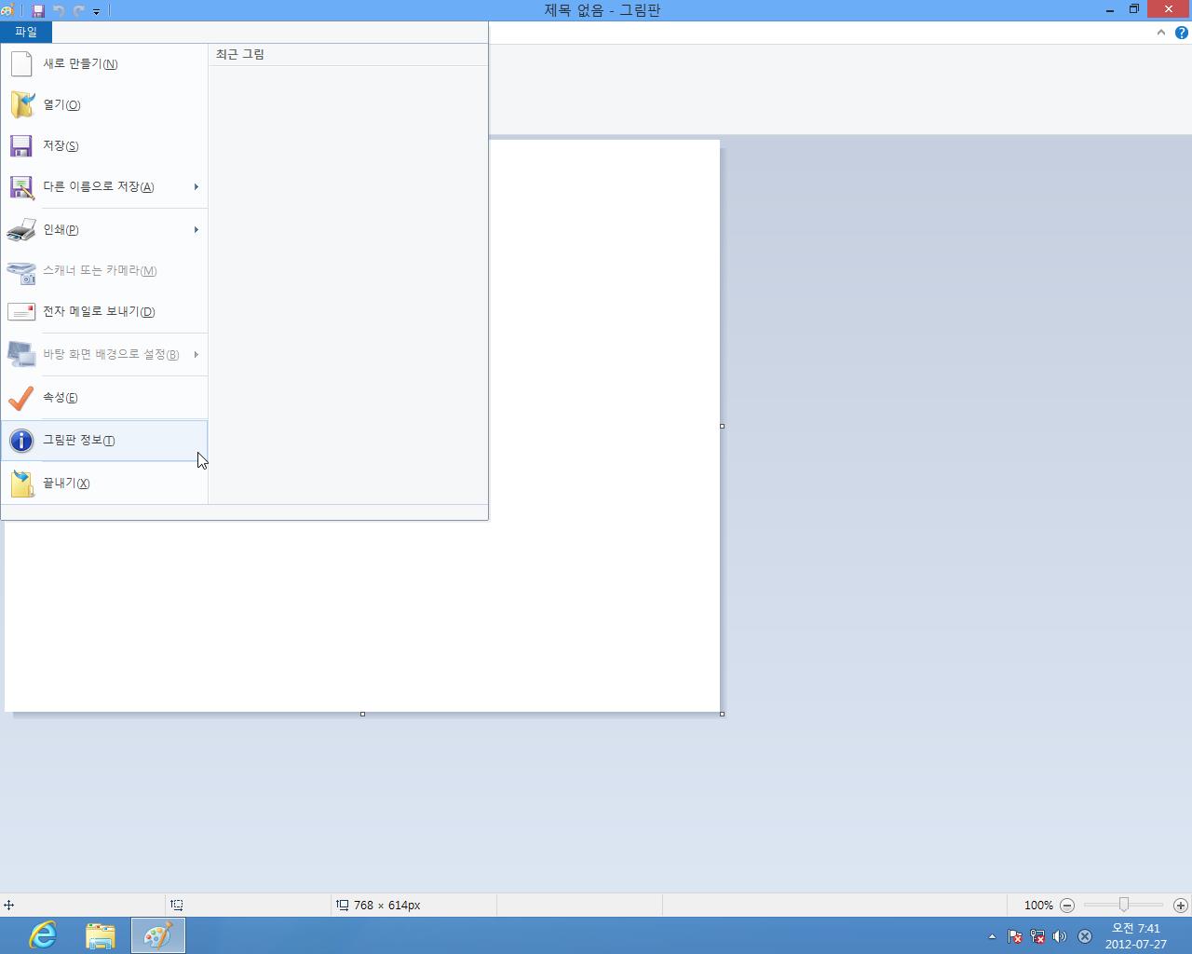Click the checkmark icon for 속성
Image resolution: width=1192 pixels, height=954 pixels.
click(x=20, y=398)
